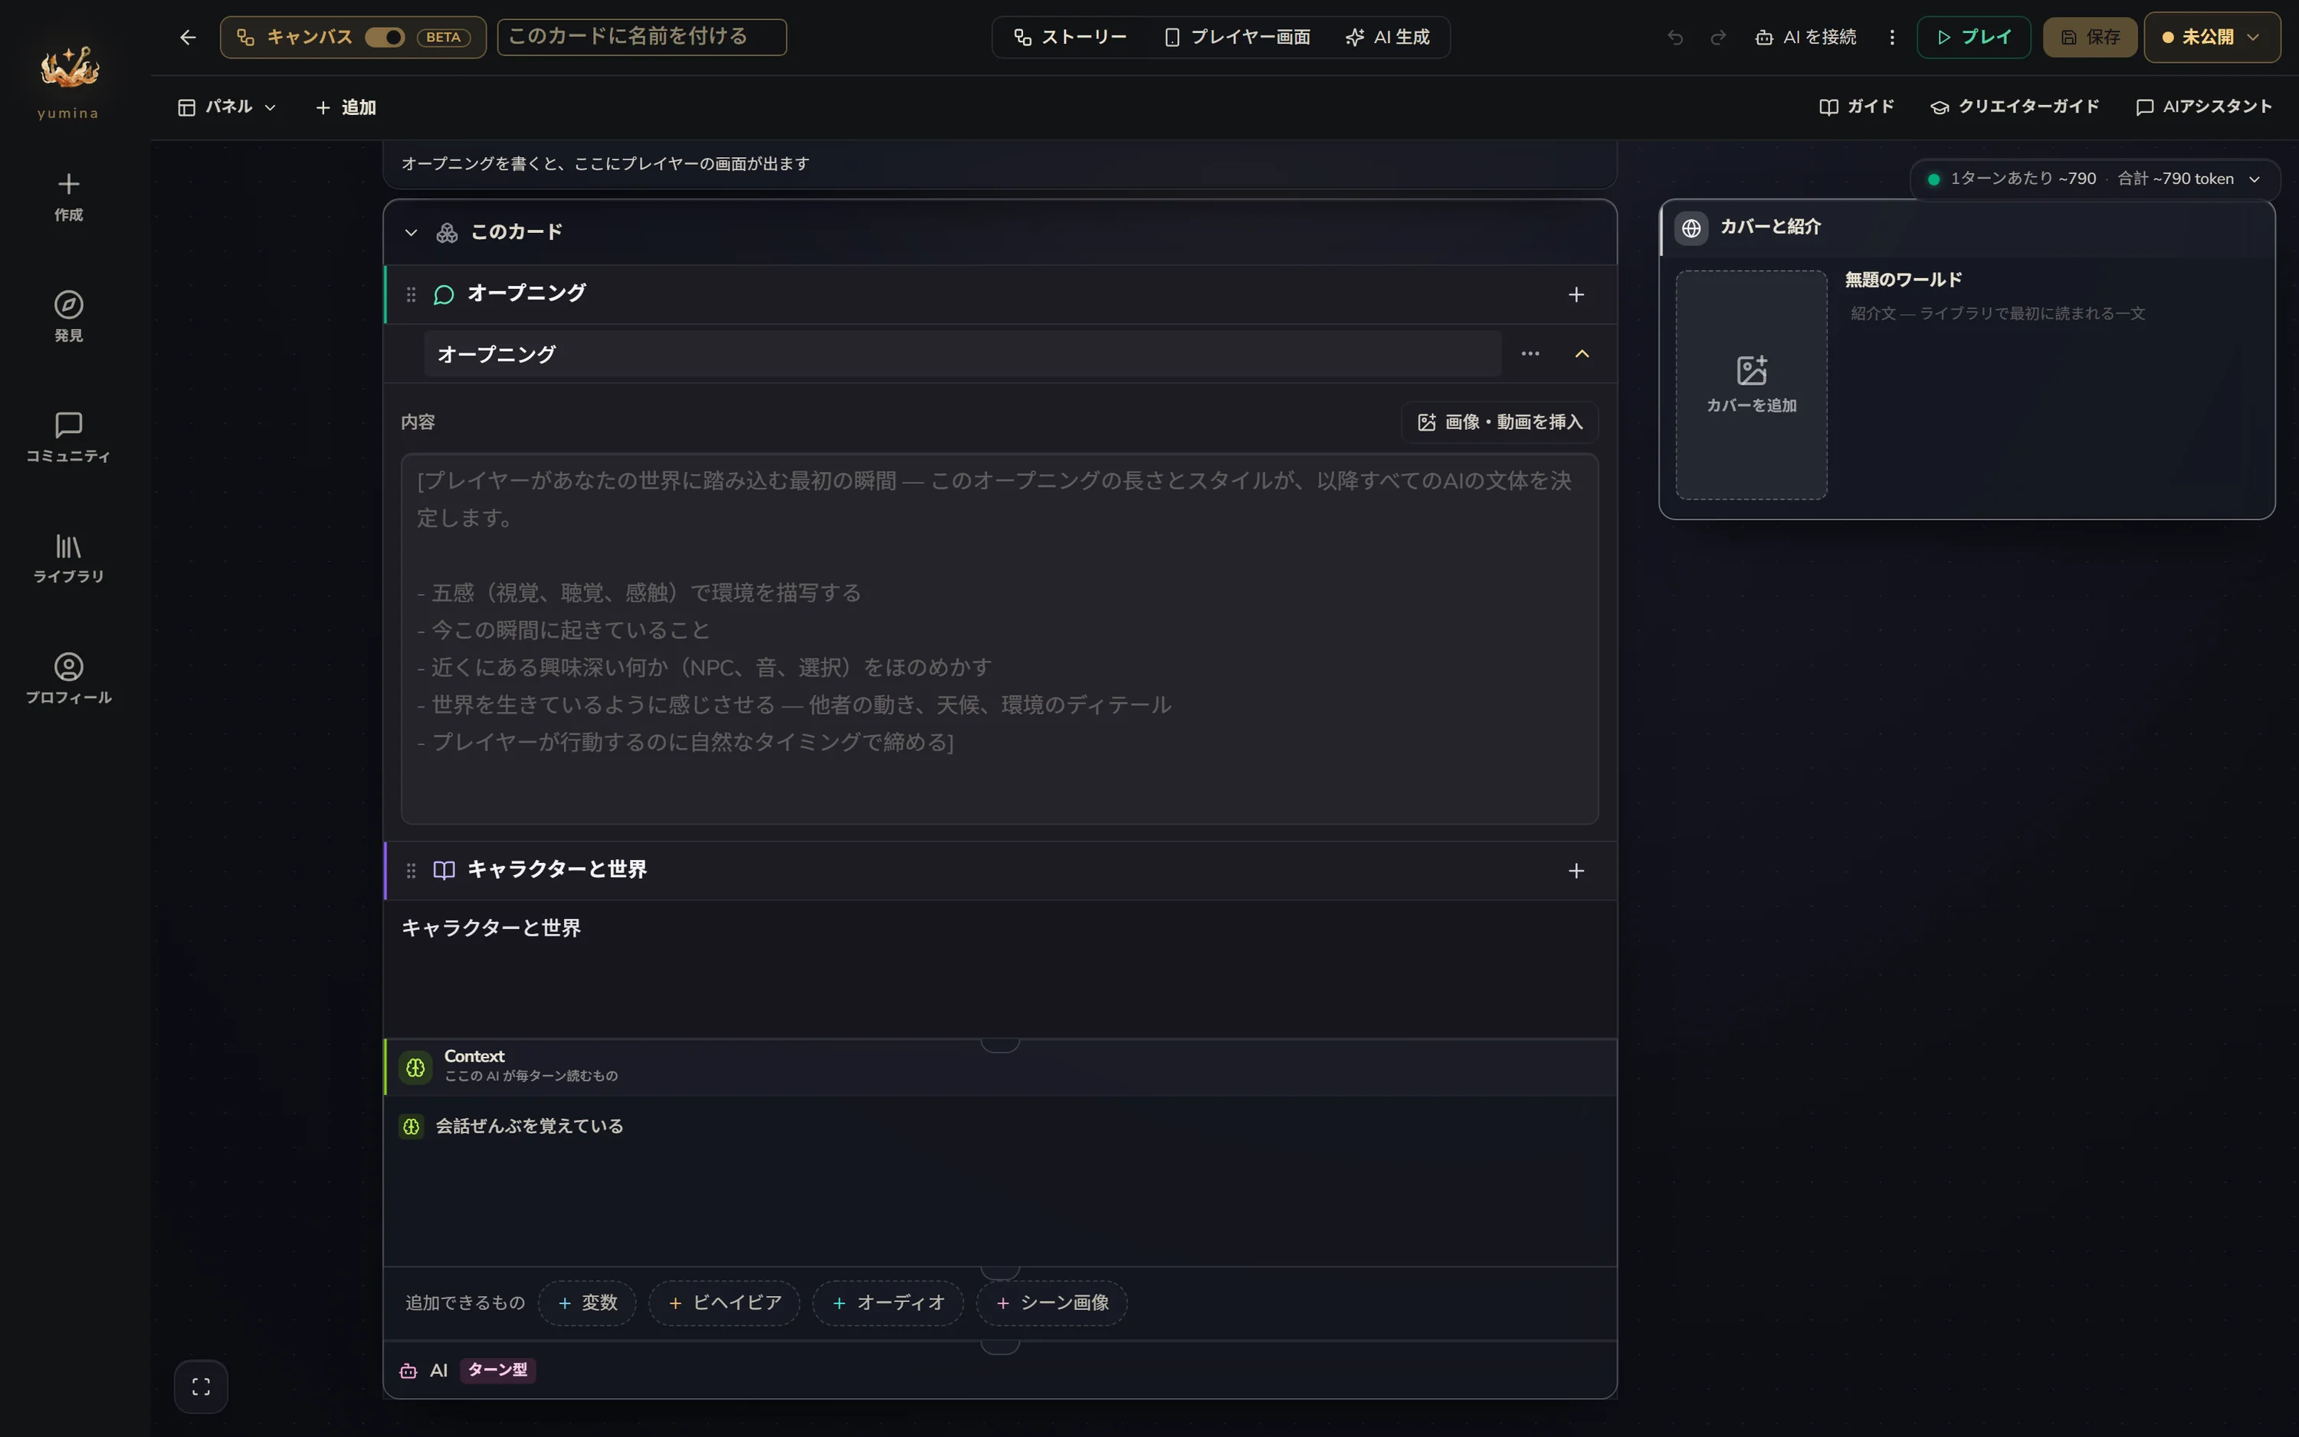Image resolution: width=2299 pixels, height=1437 pixels.
Task: Click the plus icon on キャラクターと世界 section header
Action: [x=1576, y=871]
